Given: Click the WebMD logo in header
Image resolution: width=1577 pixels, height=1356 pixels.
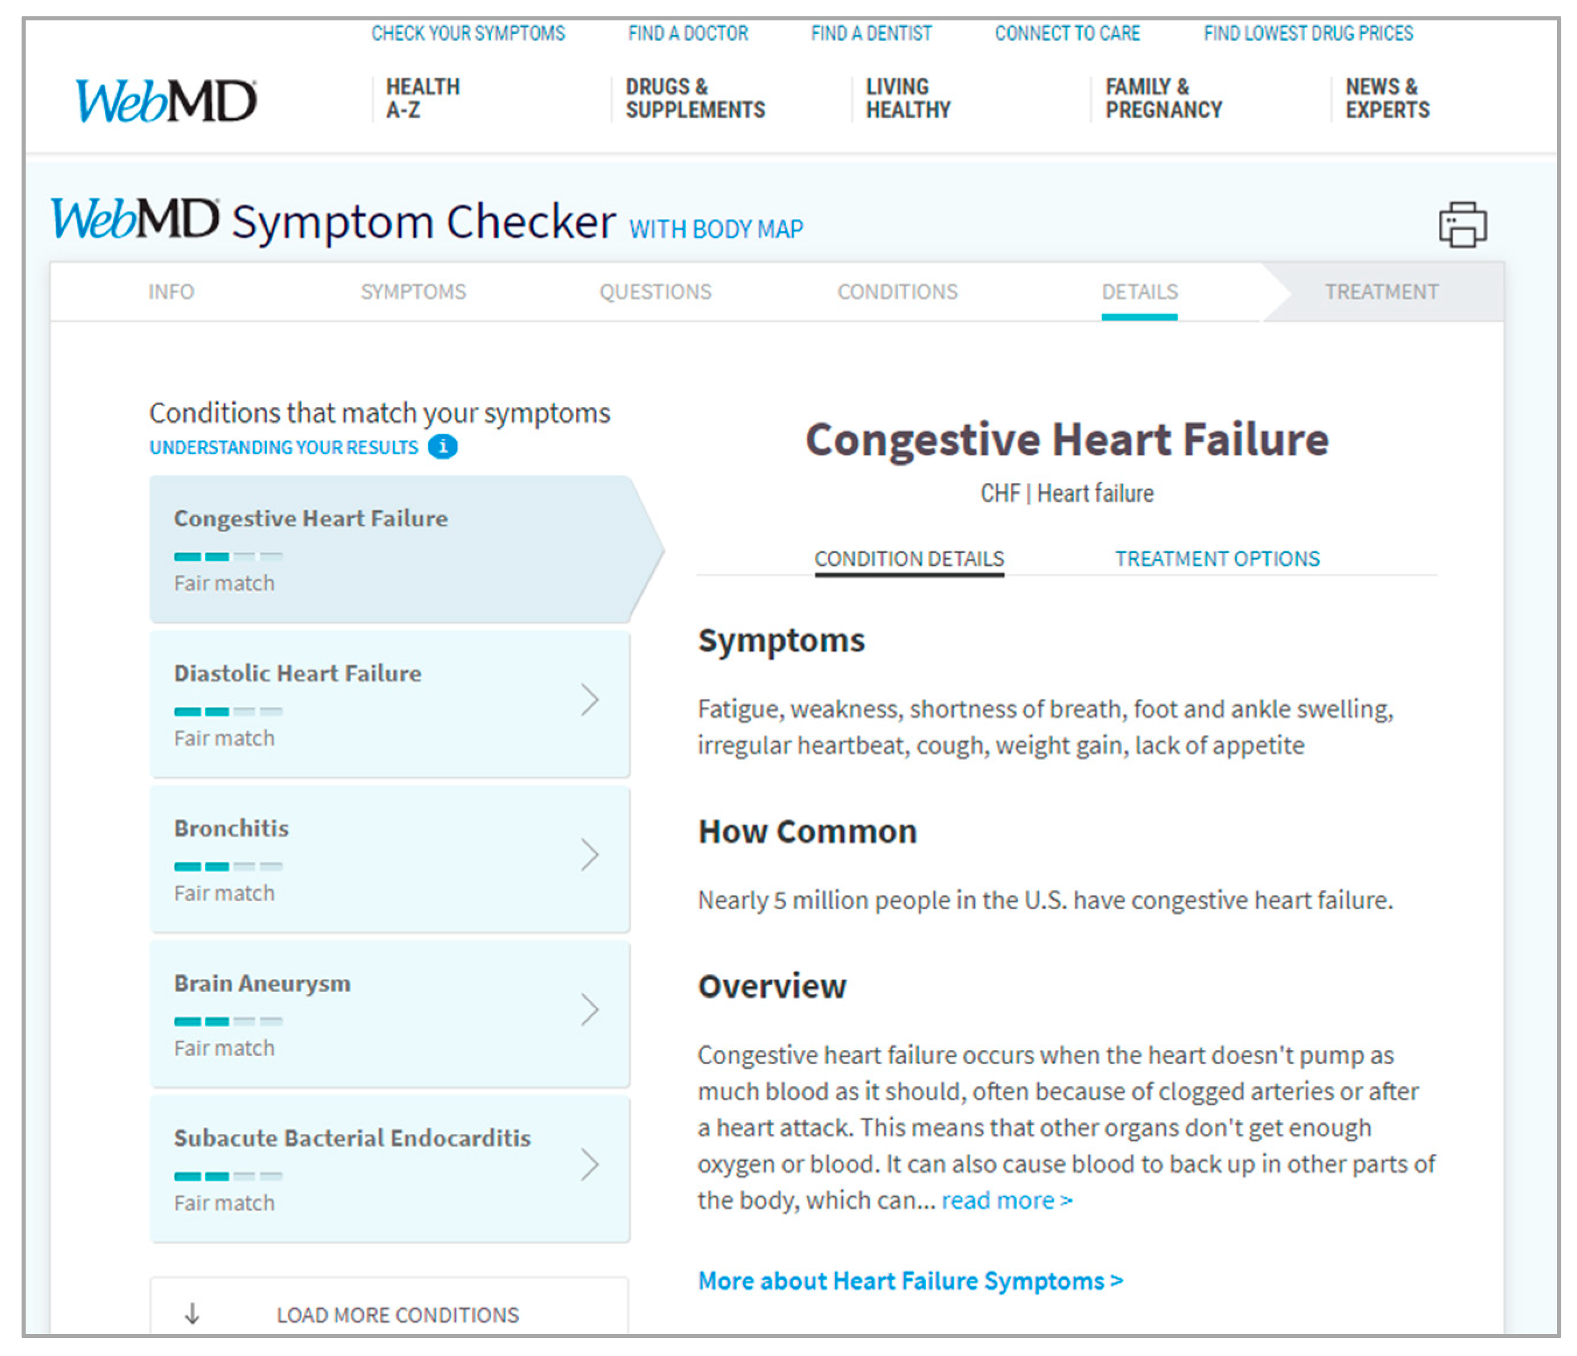Looking at the screenshot, I should click(166, 101).
